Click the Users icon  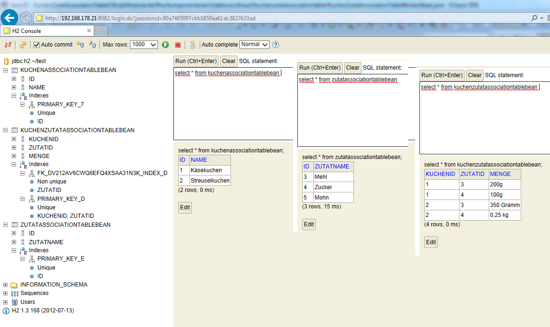coord(15,302)
